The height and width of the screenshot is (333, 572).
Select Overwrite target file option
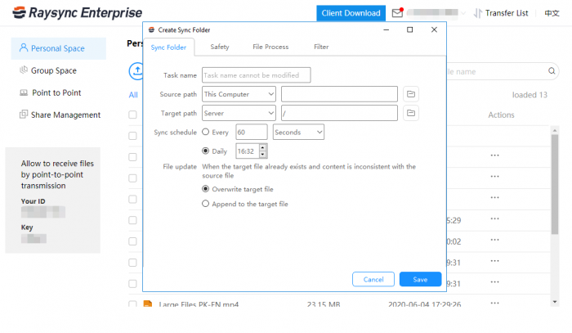tap(206, 189)
